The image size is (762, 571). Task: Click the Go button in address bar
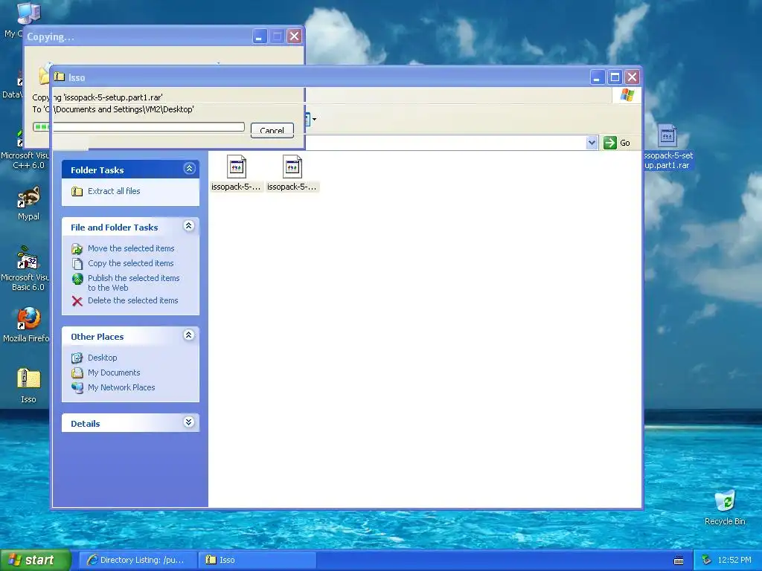point(617,143)
